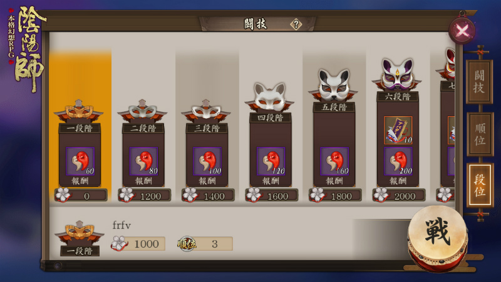
Task: Click the 順位 3 rank badge
Action: click(x=205, y=244)
